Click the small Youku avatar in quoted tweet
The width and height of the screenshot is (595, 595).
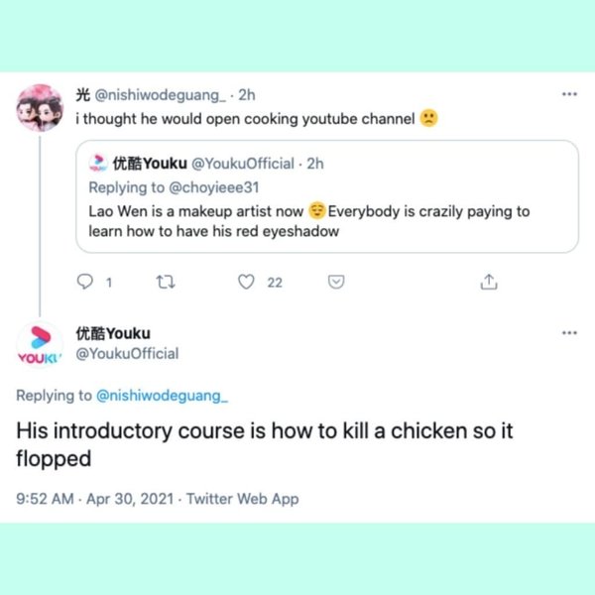[98, 164]
